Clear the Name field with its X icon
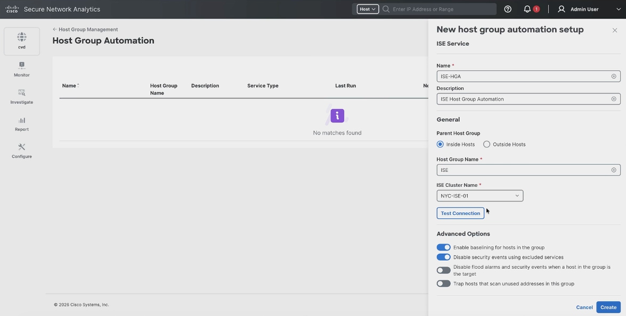The width and height of the screenshot is (626, 316). pos(614,76)
